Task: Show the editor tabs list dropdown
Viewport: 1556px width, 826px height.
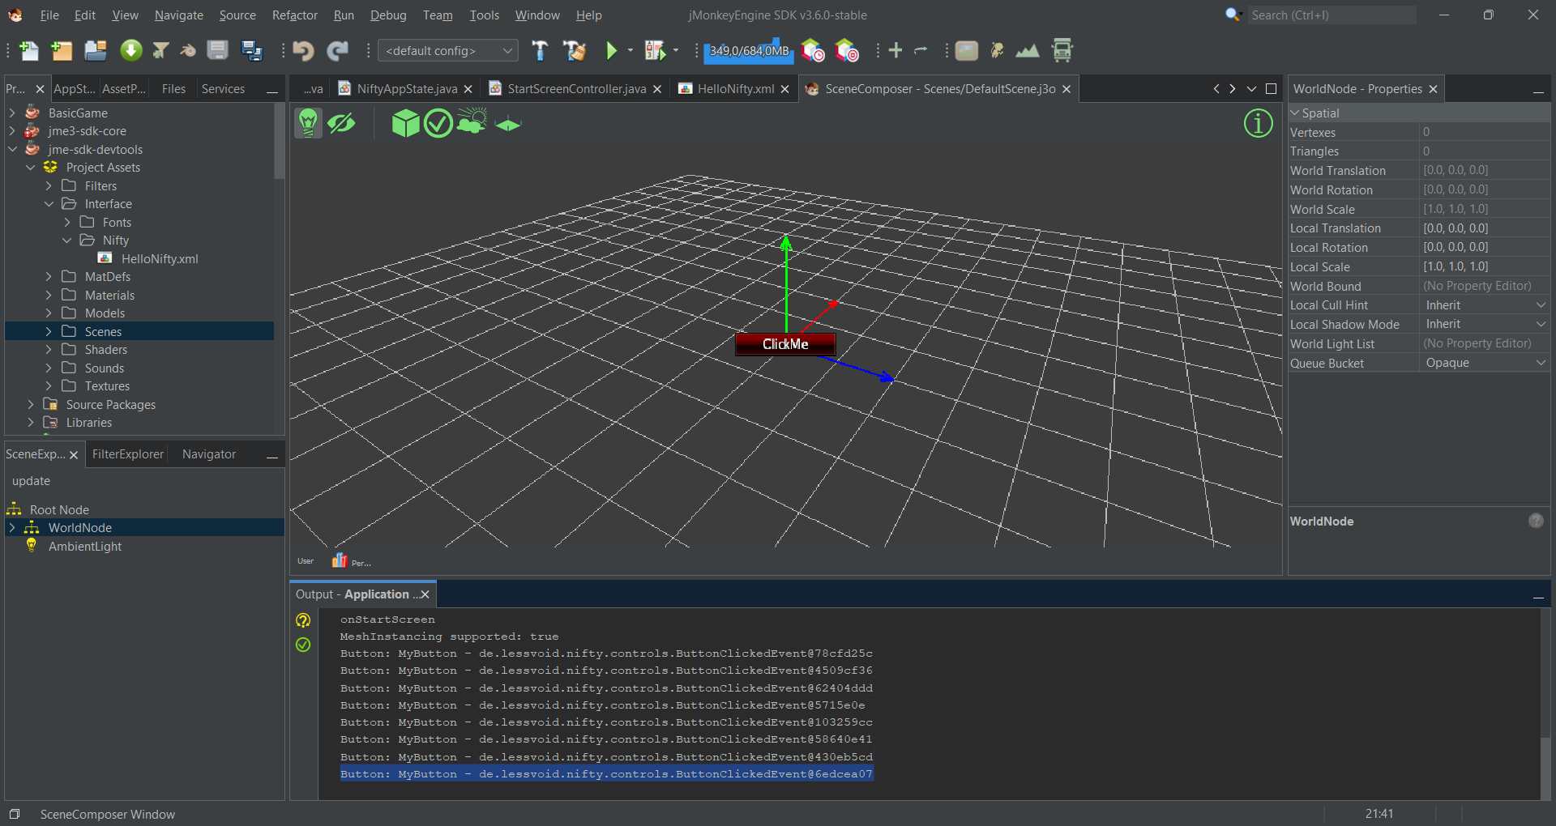Action: tap(1251, 89)
